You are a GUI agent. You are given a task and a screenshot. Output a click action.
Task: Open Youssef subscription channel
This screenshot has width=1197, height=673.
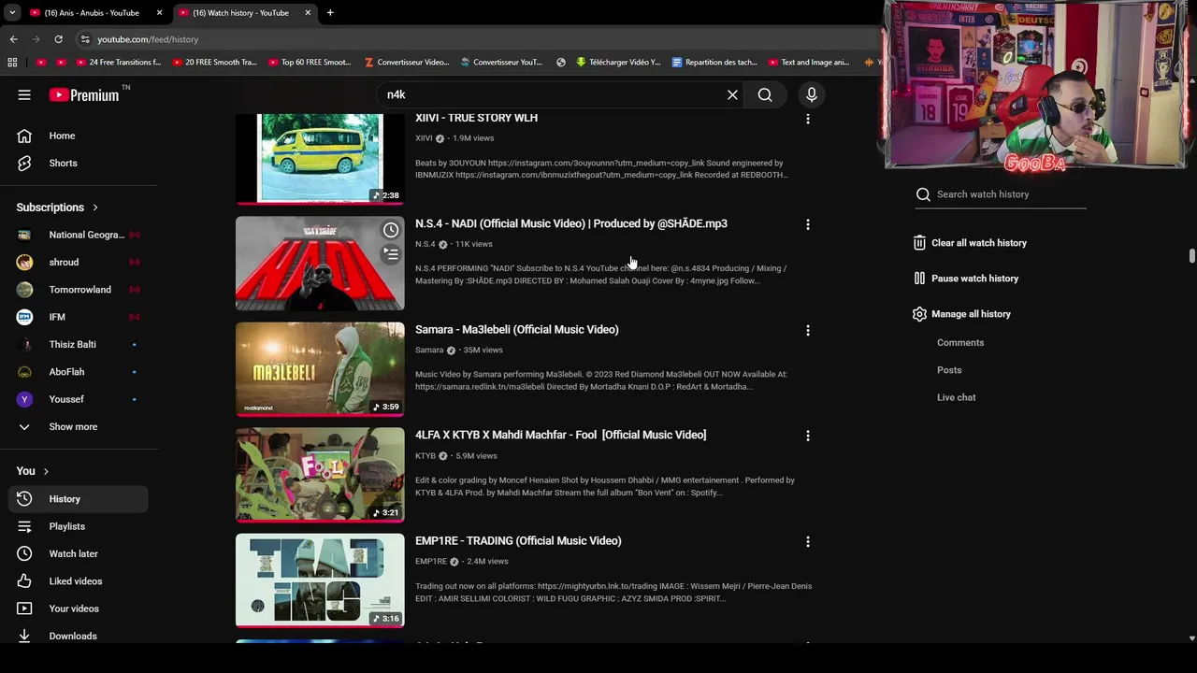pos(79,399)
